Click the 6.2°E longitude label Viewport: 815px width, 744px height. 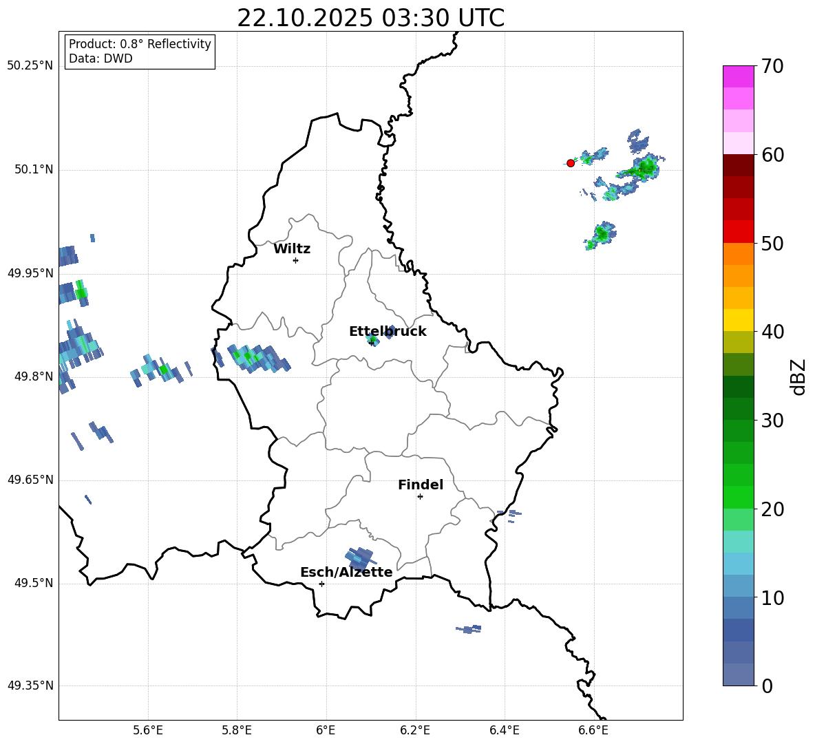pyautogui.click(x=415, y=730)
